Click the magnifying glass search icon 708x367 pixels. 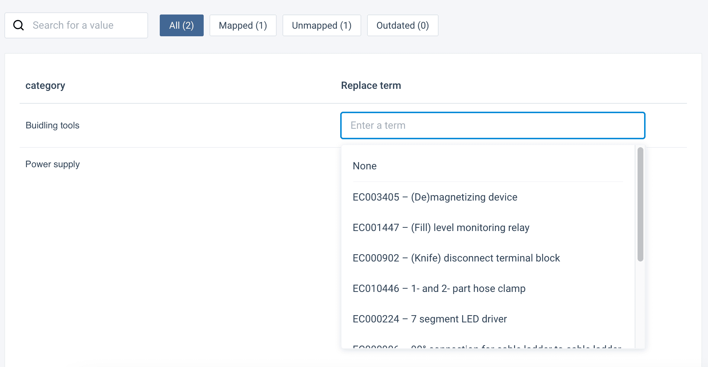tap(19, 25)
